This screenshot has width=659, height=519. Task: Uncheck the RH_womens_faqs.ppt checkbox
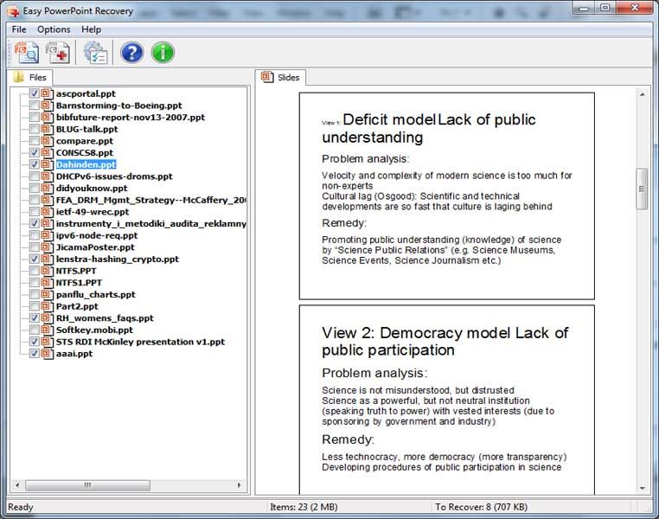click(x=35, y=317)
